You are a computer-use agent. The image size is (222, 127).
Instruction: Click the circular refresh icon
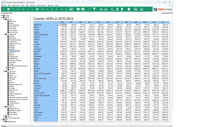(37, 9)
